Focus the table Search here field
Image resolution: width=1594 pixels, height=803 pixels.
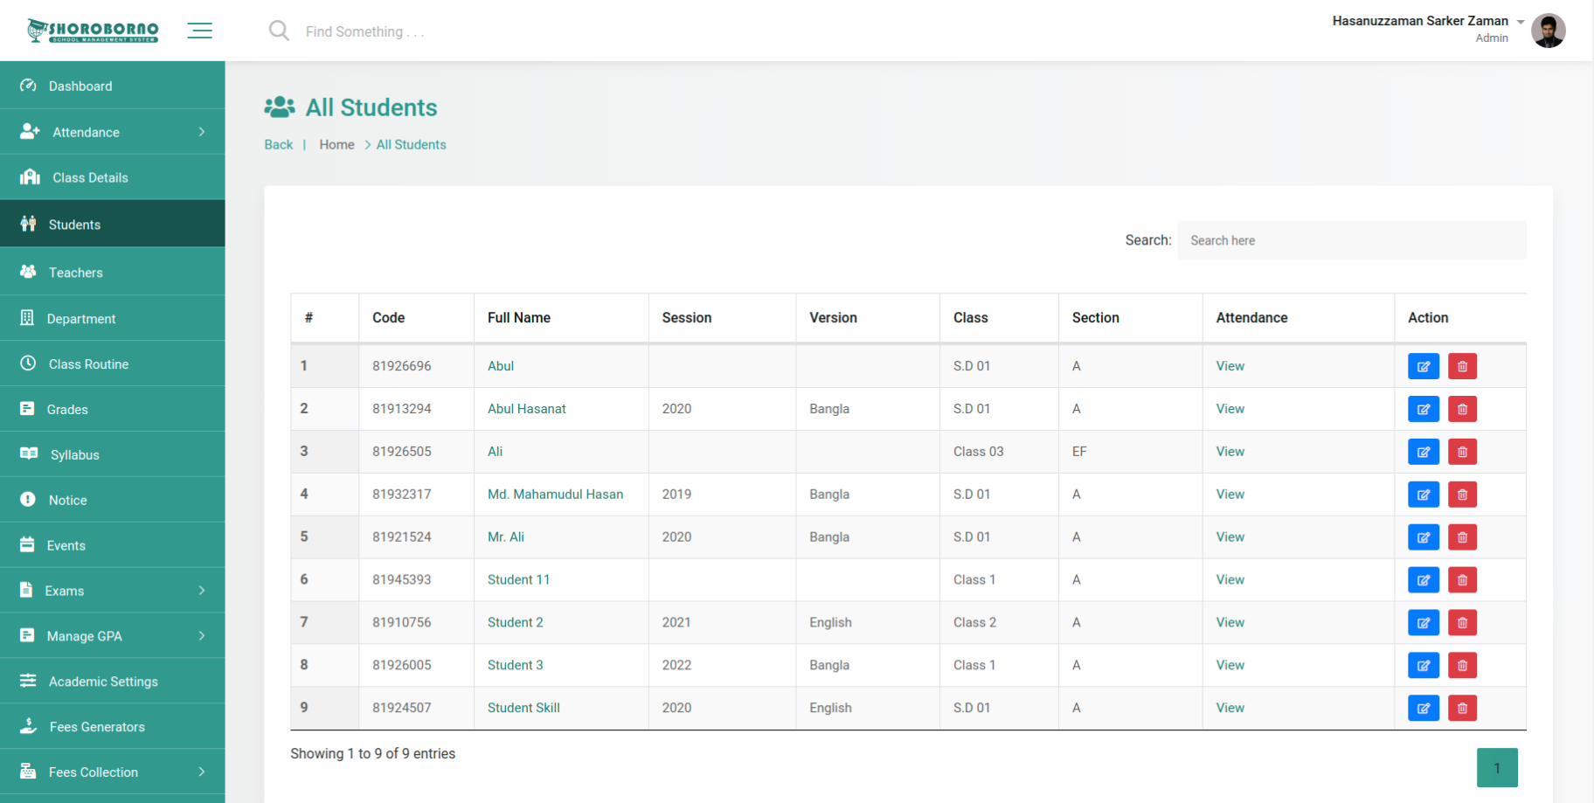(x=1352, y=240)
